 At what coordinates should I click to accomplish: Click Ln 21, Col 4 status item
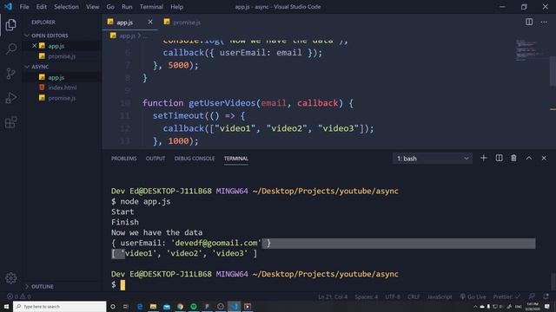pos(333,296)
